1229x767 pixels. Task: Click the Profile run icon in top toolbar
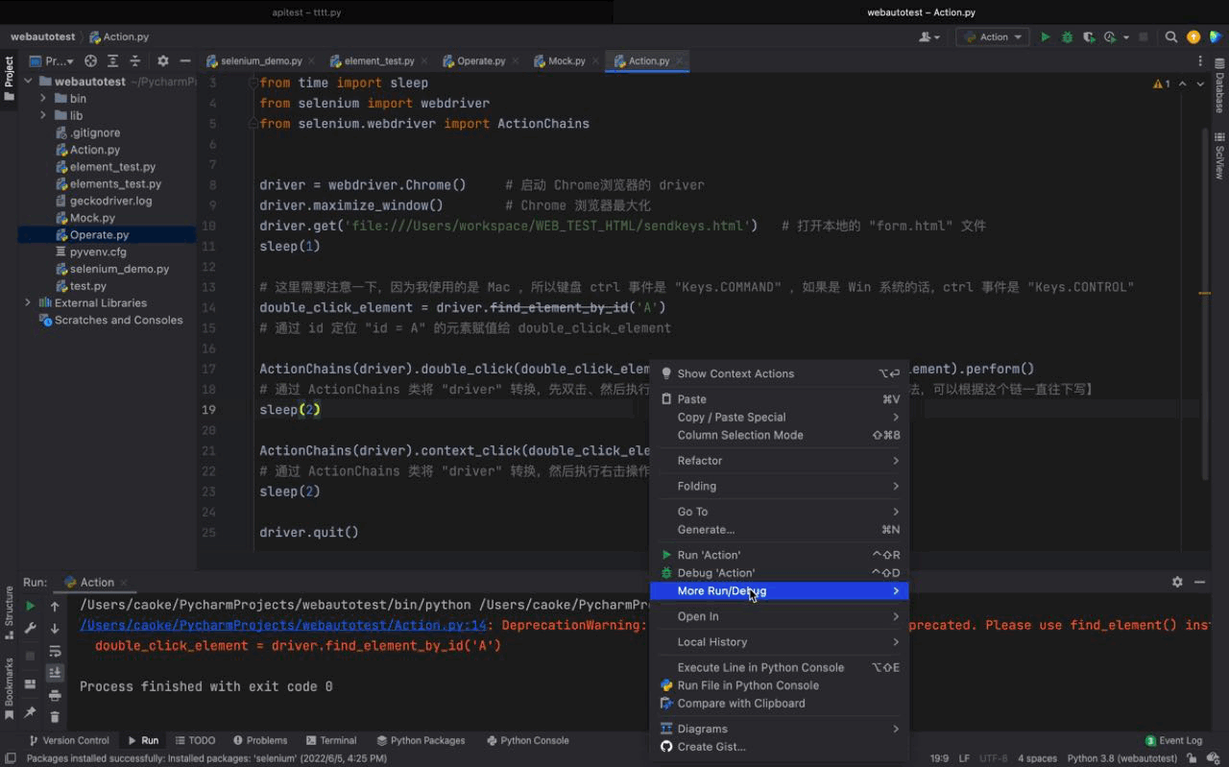[1109, 37]
